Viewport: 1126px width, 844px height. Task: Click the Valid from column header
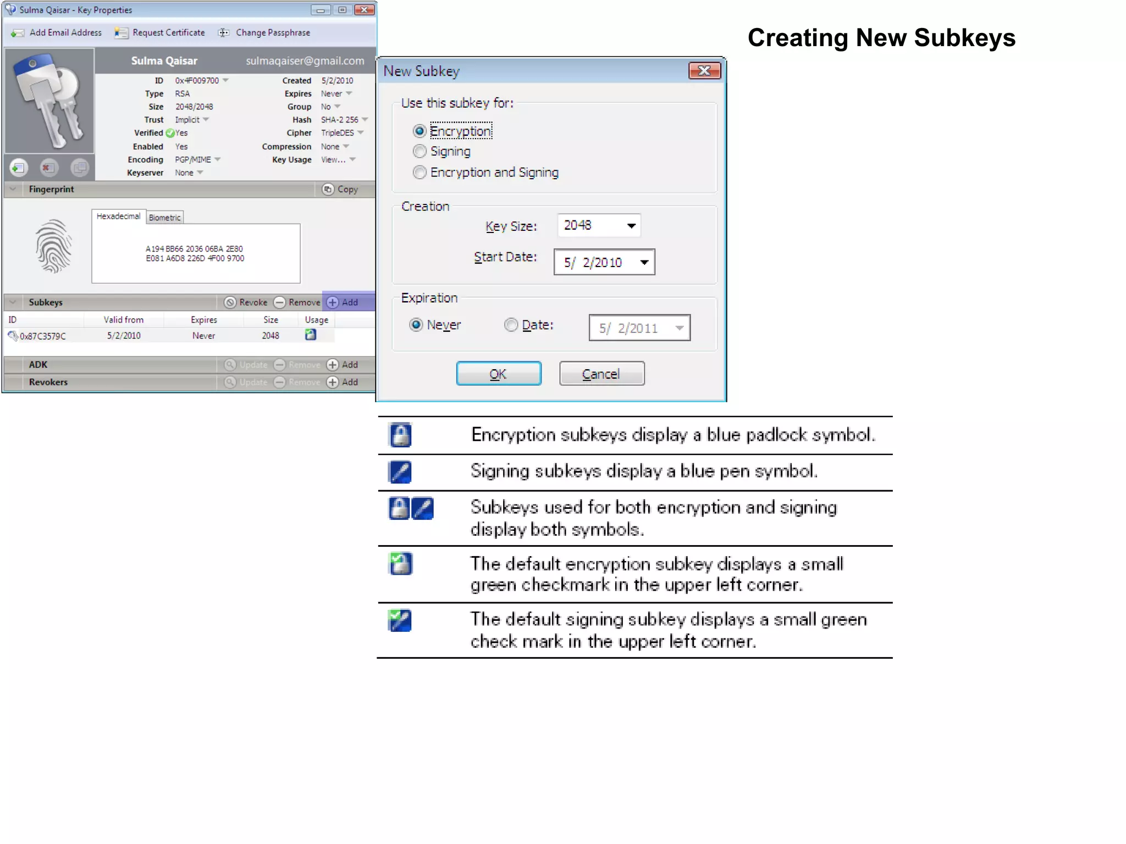click(124, 320)
